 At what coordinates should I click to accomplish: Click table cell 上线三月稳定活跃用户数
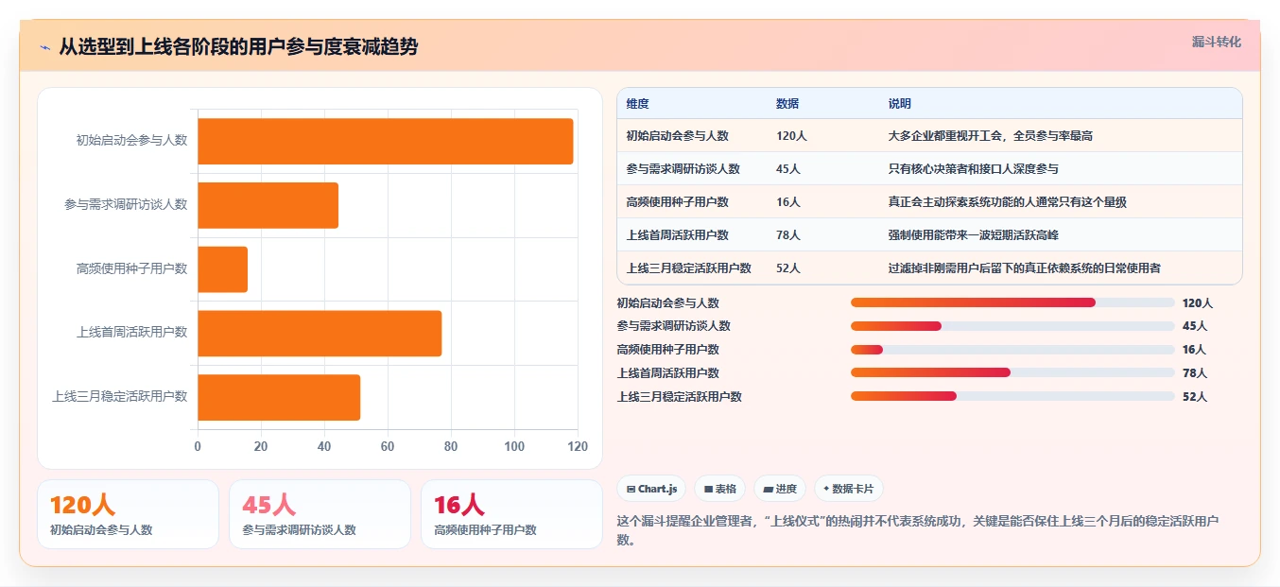click(x=688, y=268)
